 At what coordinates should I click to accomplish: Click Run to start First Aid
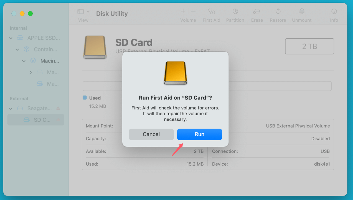(199, 134)
